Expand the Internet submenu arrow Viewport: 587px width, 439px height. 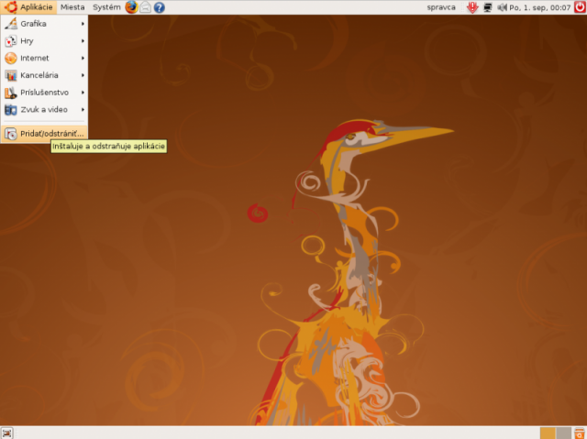83,58
